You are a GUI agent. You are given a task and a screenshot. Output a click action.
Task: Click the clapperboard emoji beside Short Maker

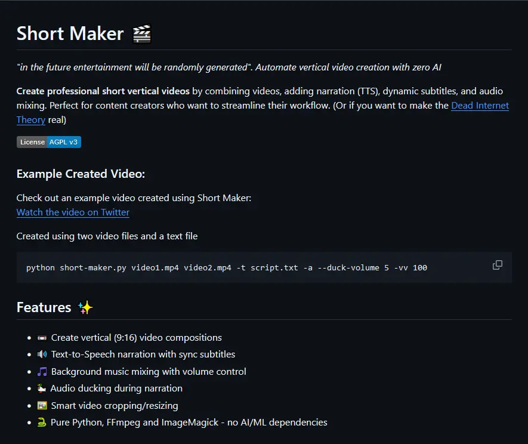[x=142, y=34]
